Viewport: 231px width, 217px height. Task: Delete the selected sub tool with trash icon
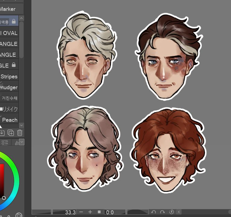pyautogui.click(x=20, y=133)
